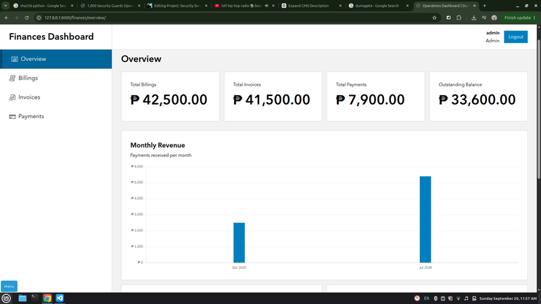Open the Overview section in the sidebar
This screenshot has height=304, width=541.
56,59
